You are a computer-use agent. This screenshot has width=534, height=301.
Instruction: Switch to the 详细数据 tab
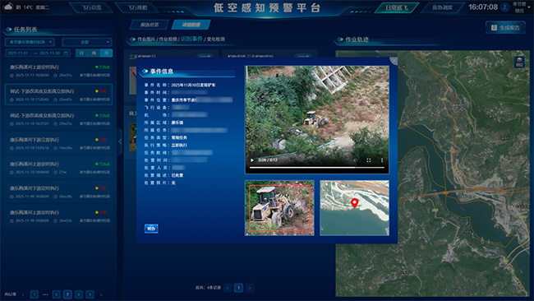coord(191,25)
